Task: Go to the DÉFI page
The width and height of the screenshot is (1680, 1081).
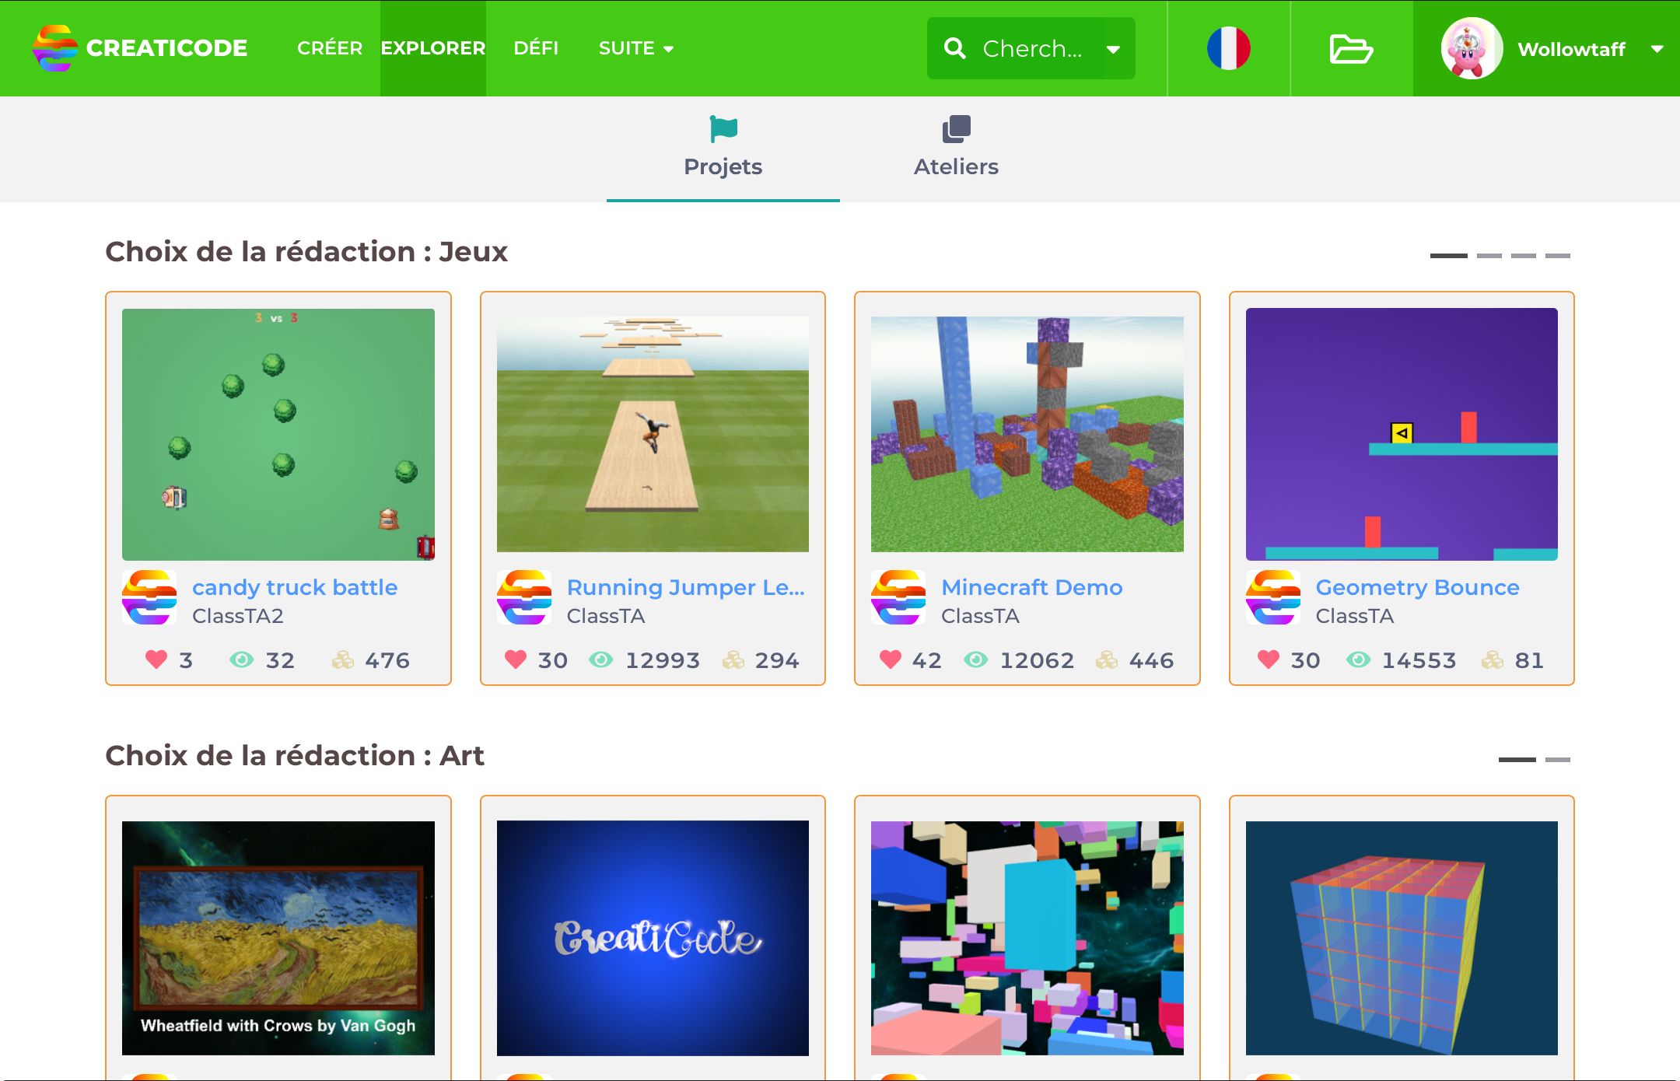Action: point(536,48)
